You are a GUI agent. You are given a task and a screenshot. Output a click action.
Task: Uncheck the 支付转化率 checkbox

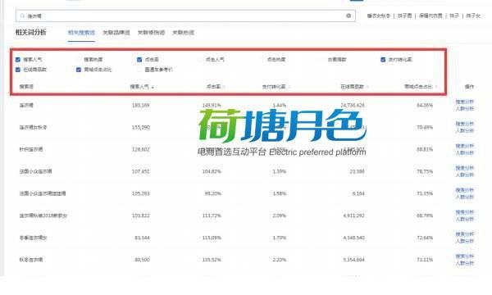tap(383, 60)
